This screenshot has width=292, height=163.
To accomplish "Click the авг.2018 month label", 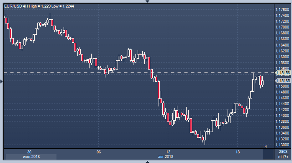I will pos(166,157).
